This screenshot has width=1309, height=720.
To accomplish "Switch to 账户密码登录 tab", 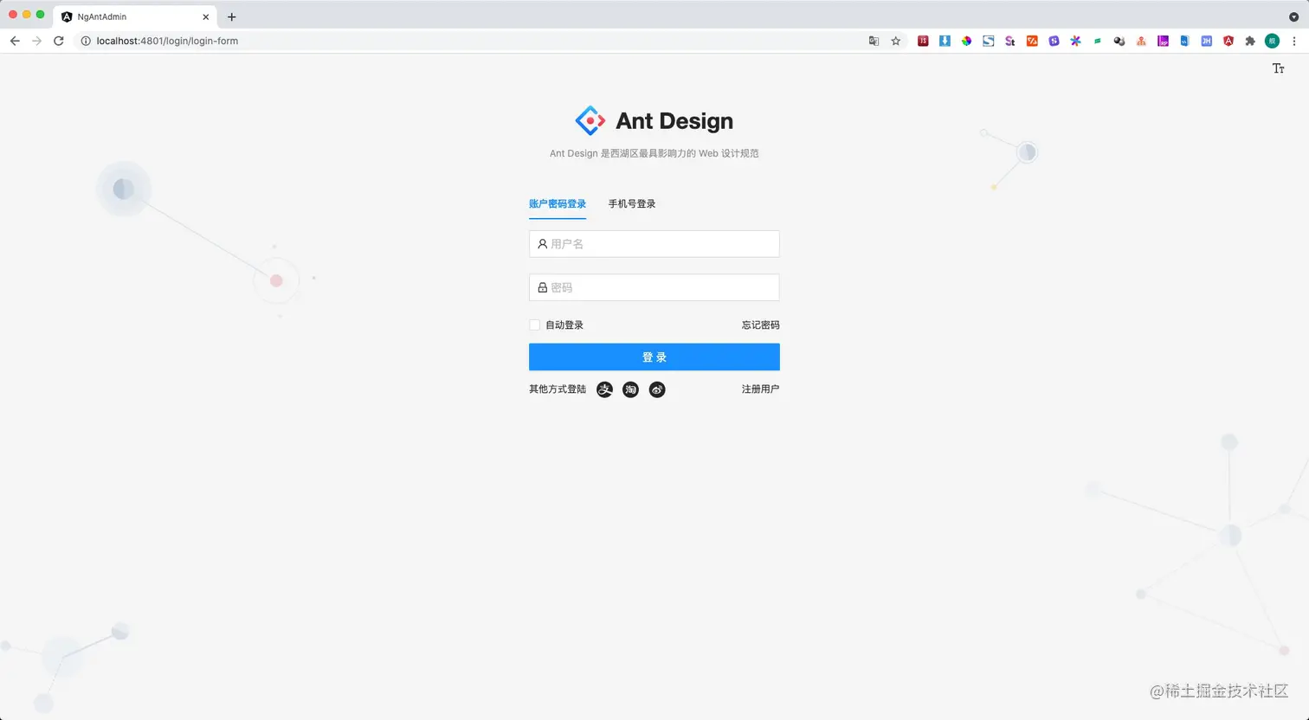I will [x=558, y=204].
